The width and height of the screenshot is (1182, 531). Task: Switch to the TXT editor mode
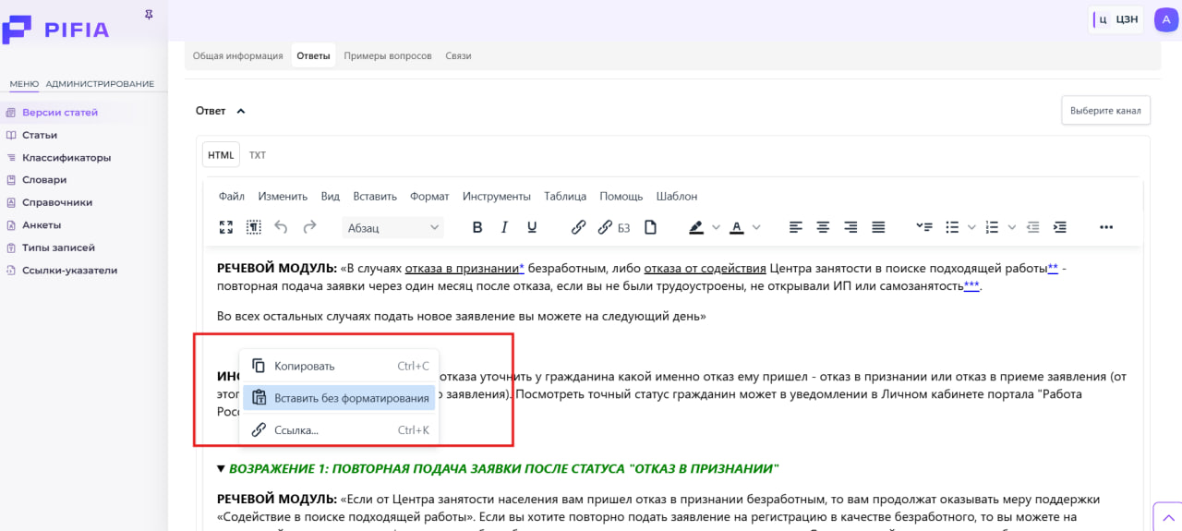pos(258,155)
